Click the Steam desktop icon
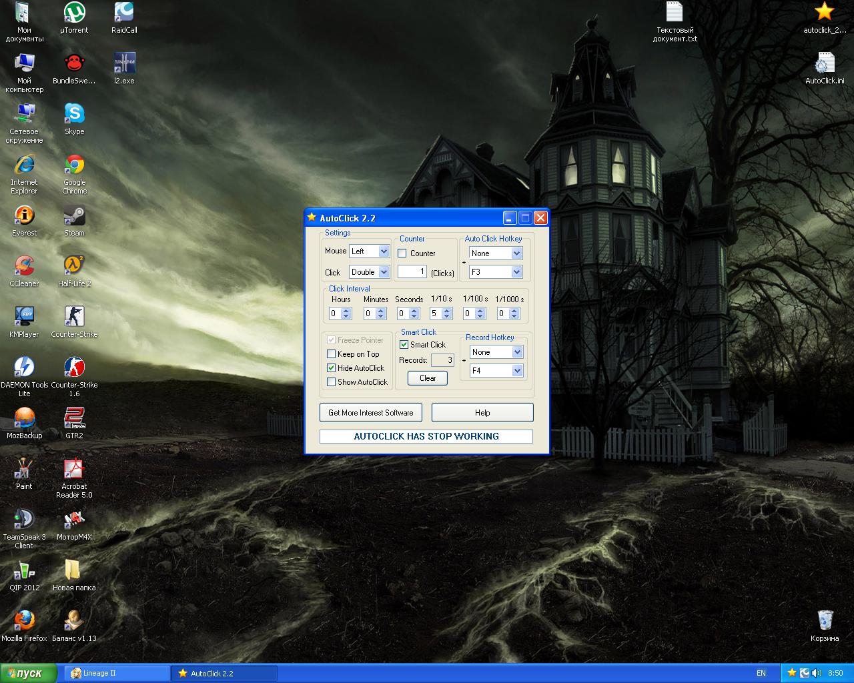 (x=74, y=216)
